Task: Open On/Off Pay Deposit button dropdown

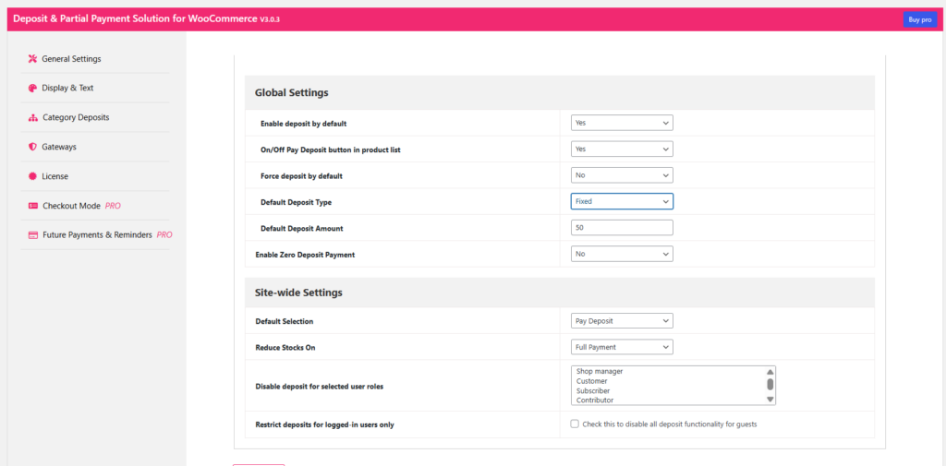Action: click(x=622, y=149)
